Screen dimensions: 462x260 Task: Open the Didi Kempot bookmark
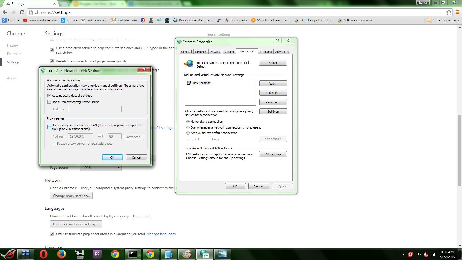[314, 20]
